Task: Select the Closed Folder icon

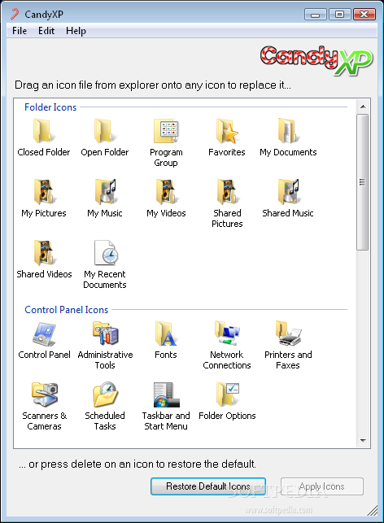Action: 44,130
